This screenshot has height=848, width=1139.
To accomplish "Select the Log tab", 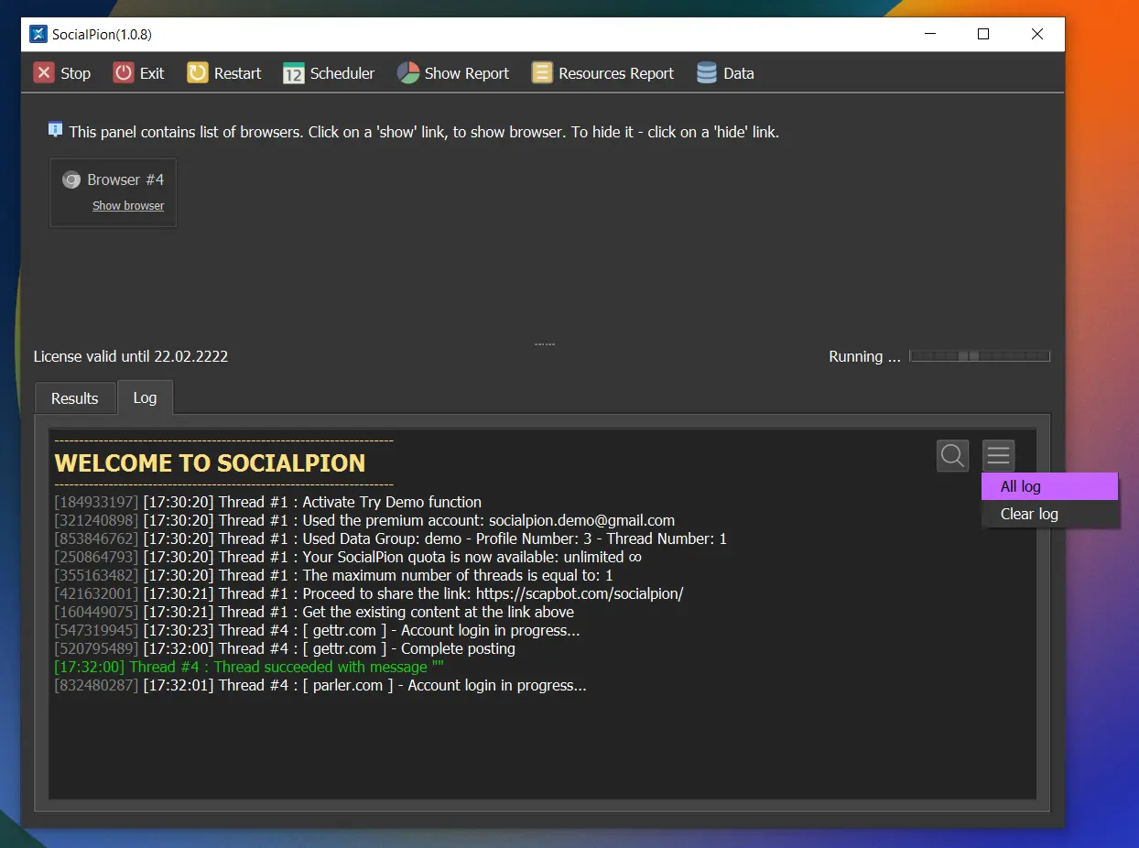I will click(145, 397).
